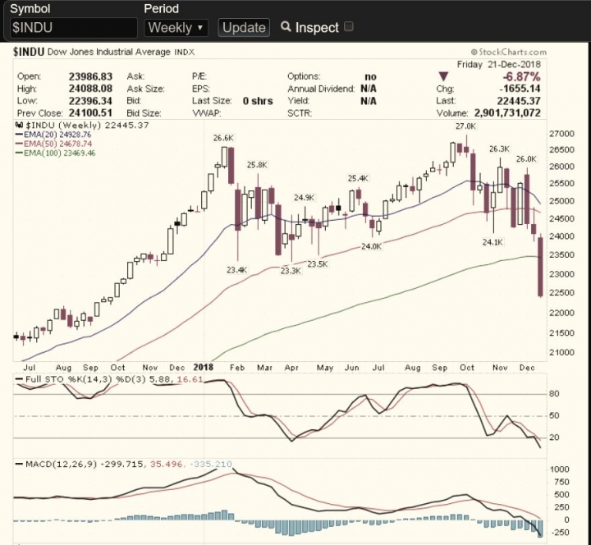Click the 24.0K low price annotation

(372, 246)
